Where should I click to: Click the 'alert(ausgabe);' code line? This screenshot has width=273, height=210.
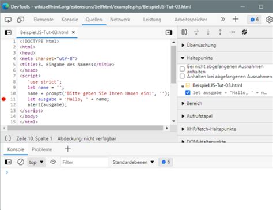47,105
